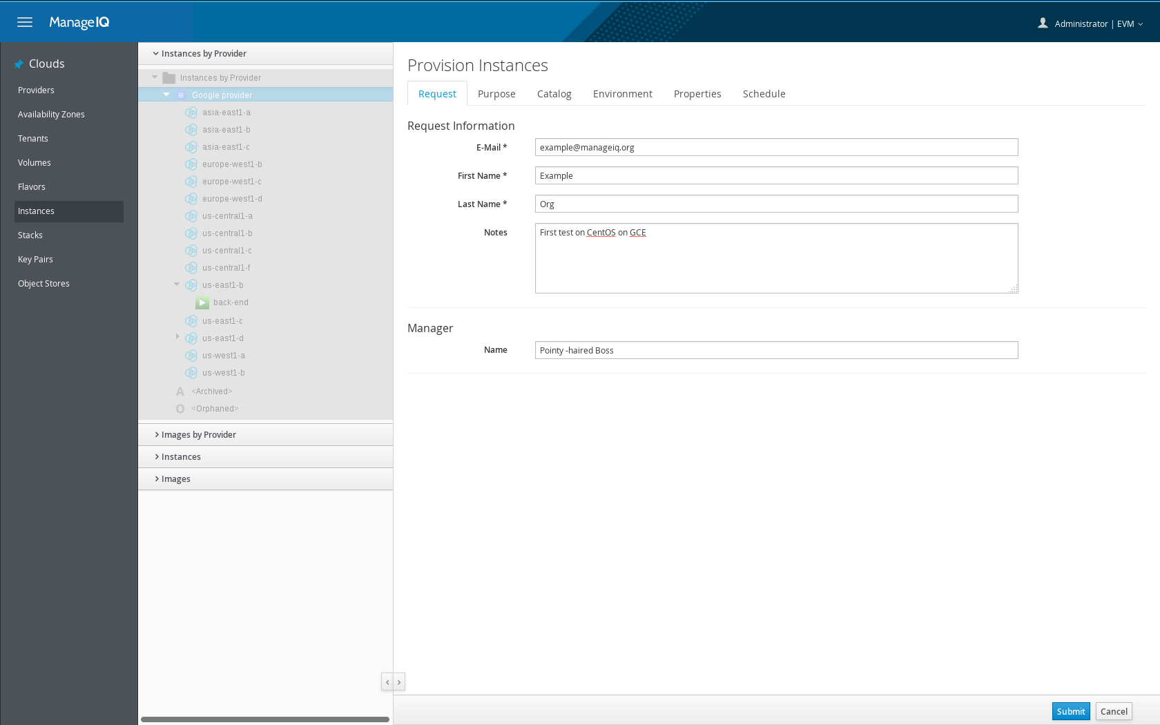Click the us-east1-c zone icon
This screenshot has height=725, width=1160.
point(191,321)
